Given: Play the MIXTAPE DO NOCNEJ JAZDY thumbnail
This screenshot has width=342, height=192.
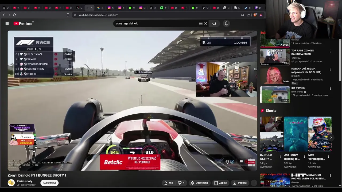Looking at the screenshot, I should (275, 180).
